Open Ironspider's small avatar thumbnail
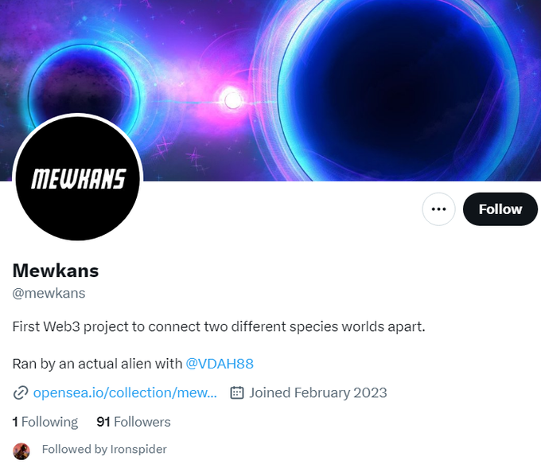 coord(21,451)
